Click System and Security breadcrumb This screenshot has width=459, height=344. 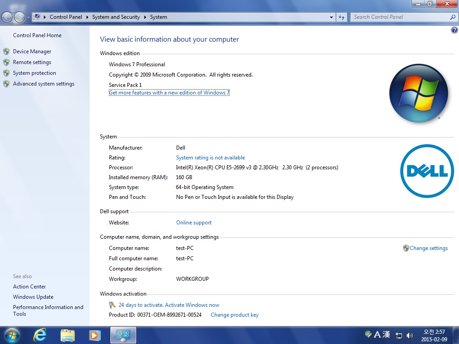pos(116,17)
